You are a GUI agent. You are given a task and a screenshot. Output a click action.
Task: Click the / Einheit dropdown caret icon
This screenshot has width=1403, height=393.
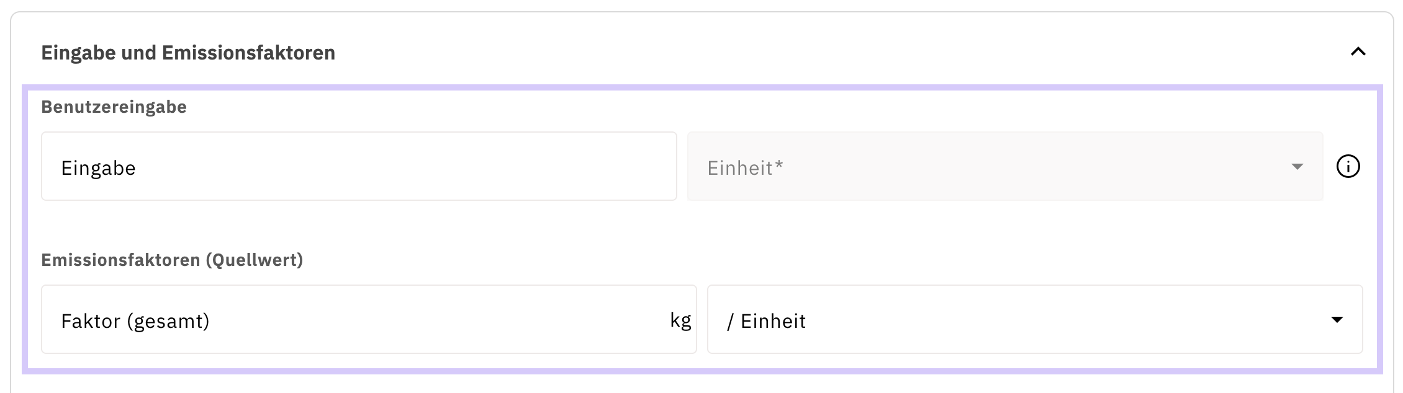[1337, 320]
